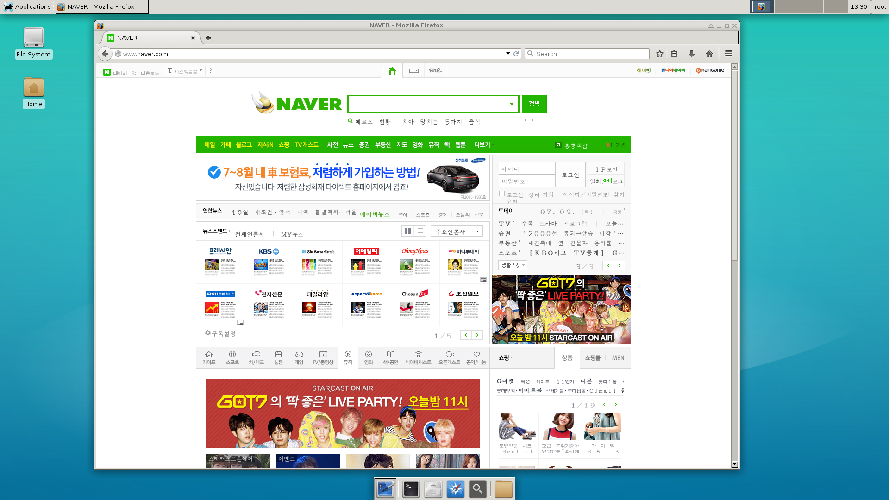
Task: Click the 로그인 button
Action: pyautogui.click(x=570, y=175)
